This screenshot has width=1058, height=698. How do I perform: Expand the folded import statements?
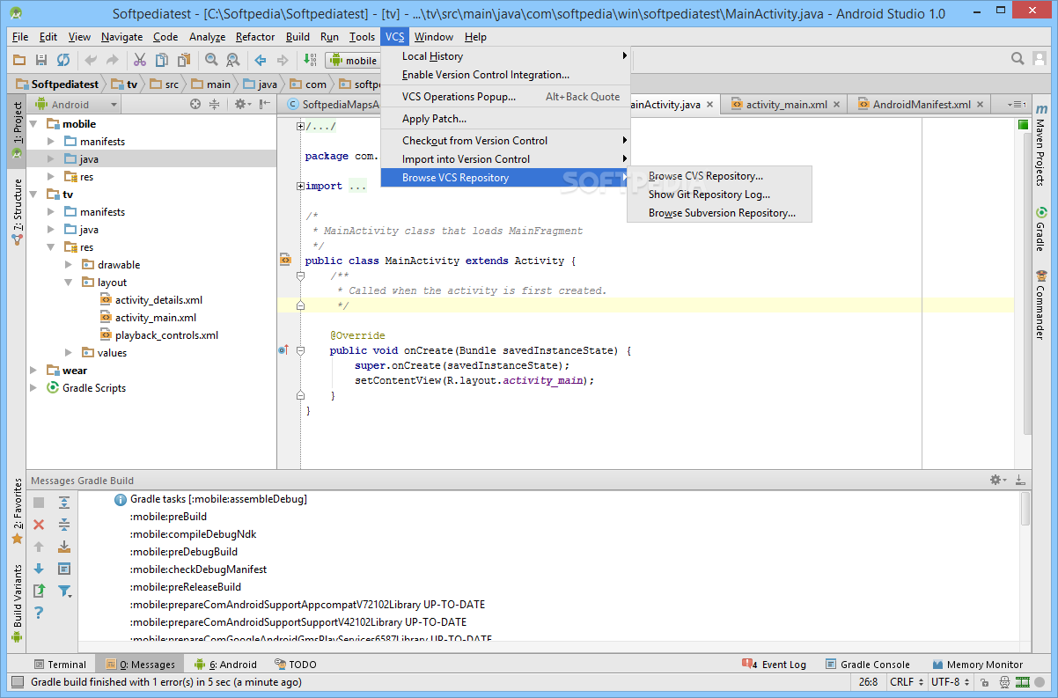click(301, 186)
